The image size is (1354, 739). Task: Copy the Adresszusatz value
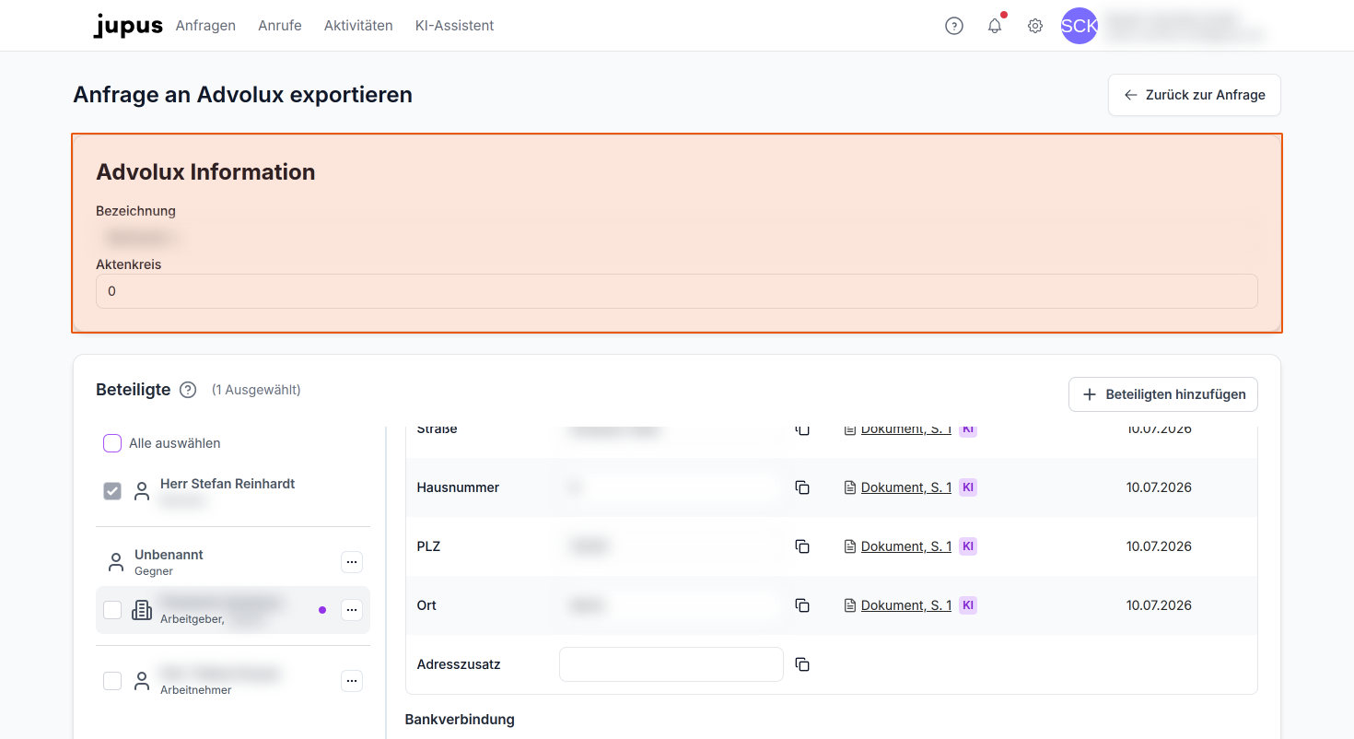tap(802, 664)
